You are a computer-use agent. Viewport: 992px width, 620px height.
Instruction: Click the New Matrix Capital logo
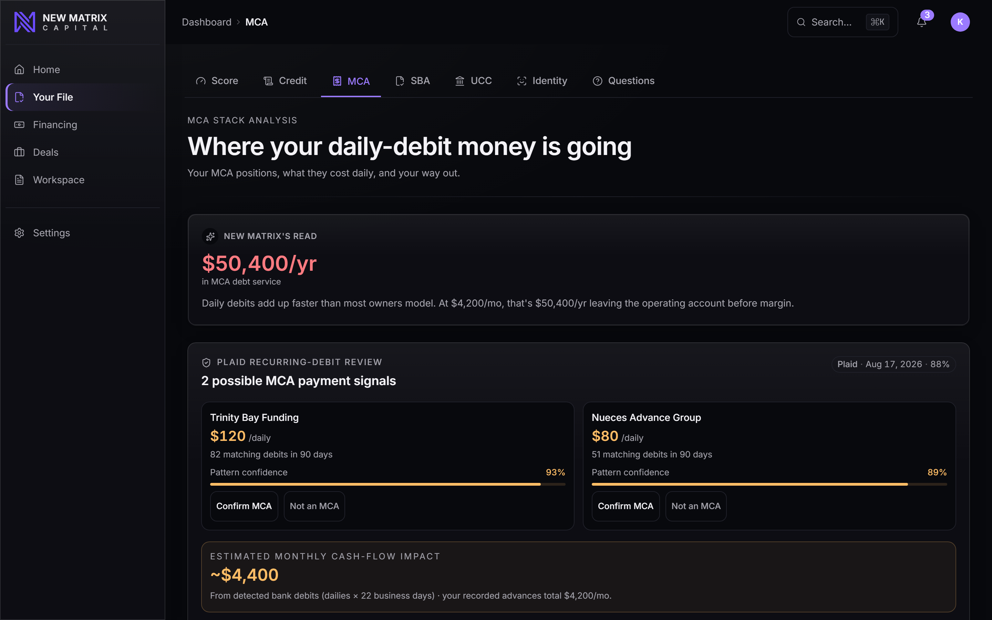(x=61, y=22)
